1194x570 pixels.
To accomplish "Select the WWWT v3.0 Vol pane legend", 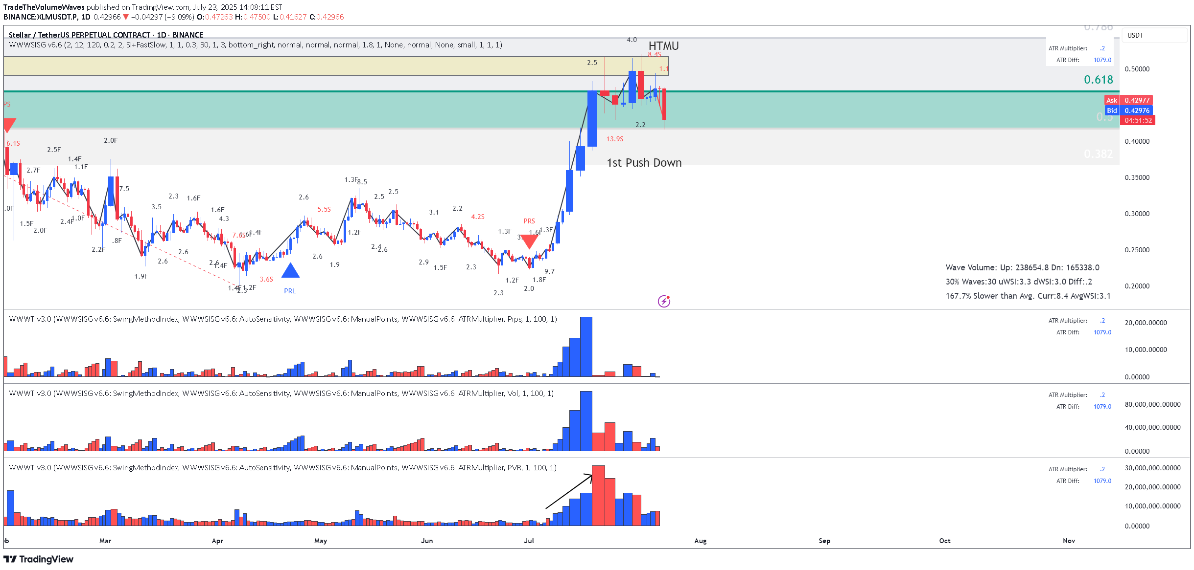I will [281, 394].
